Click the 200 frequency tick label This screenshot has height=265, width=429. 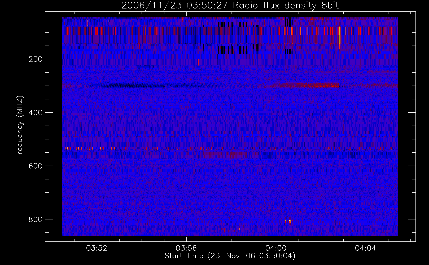36,59
